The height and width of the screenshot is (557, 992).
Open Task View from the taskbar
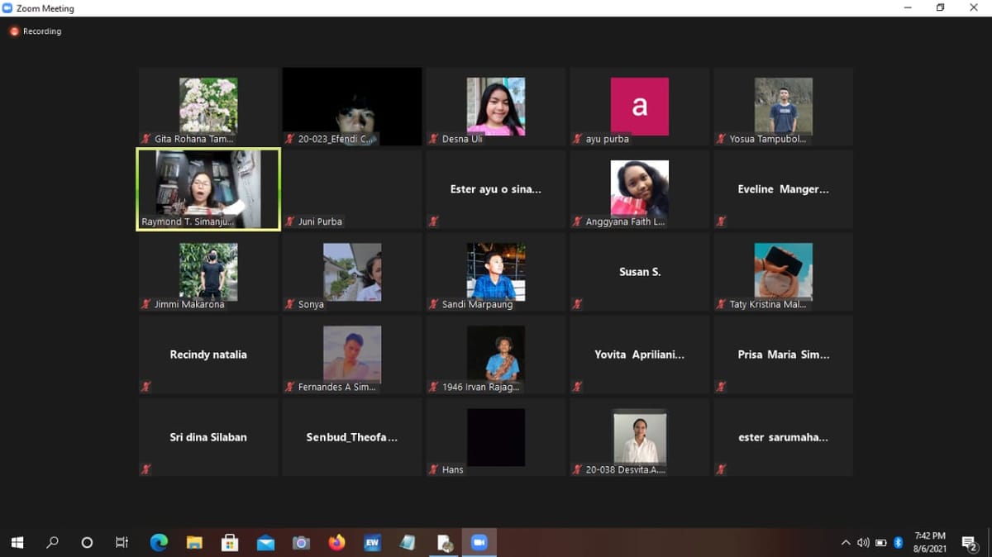pyautogui.click(x=122, y=543)
